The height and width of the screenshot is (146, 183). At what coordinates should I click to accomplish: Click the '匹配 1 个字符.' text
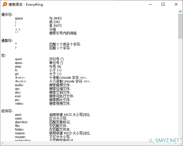pos(60,48)
